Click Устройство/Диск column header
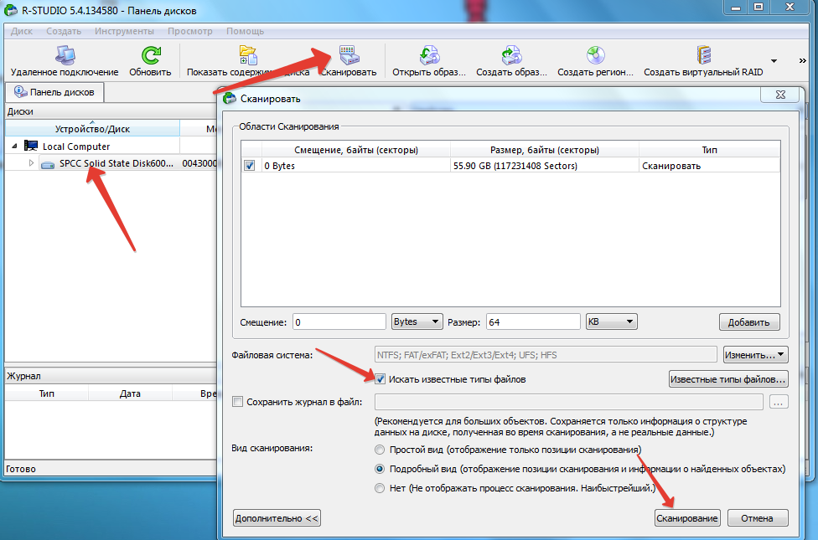Screen dimensions: 818x540 pyautogui.click(x=92, y=129)
